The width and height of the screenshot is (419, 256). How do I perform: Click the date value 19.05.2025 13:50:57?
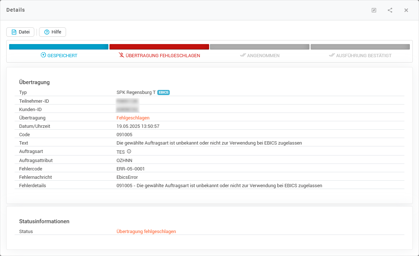tap(138, 126)
